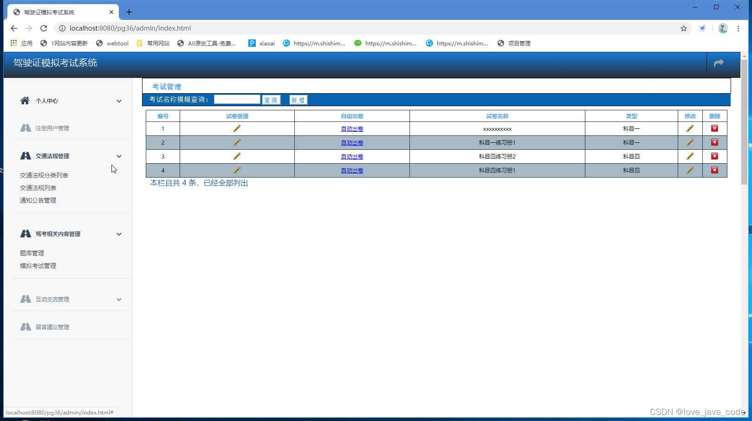This screenshot has height=421, width=752.
Task: Click the home icon beside 个人中心
Action: [25, 101]
